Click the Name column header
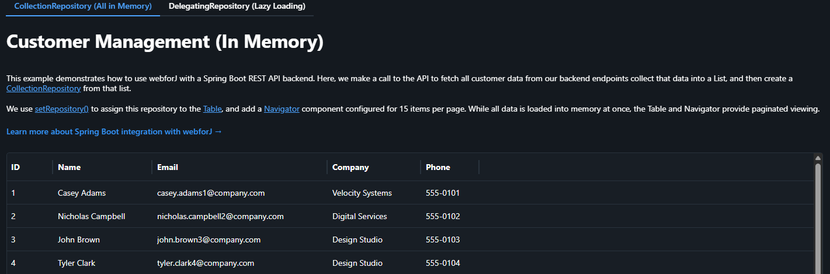This screenshot has height=274, width=830. click(x=70, y=167)
